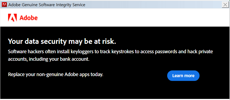
Task: Click the 'Replace your non-genuine Adobe apps today.' line
Action: [56, 74]
